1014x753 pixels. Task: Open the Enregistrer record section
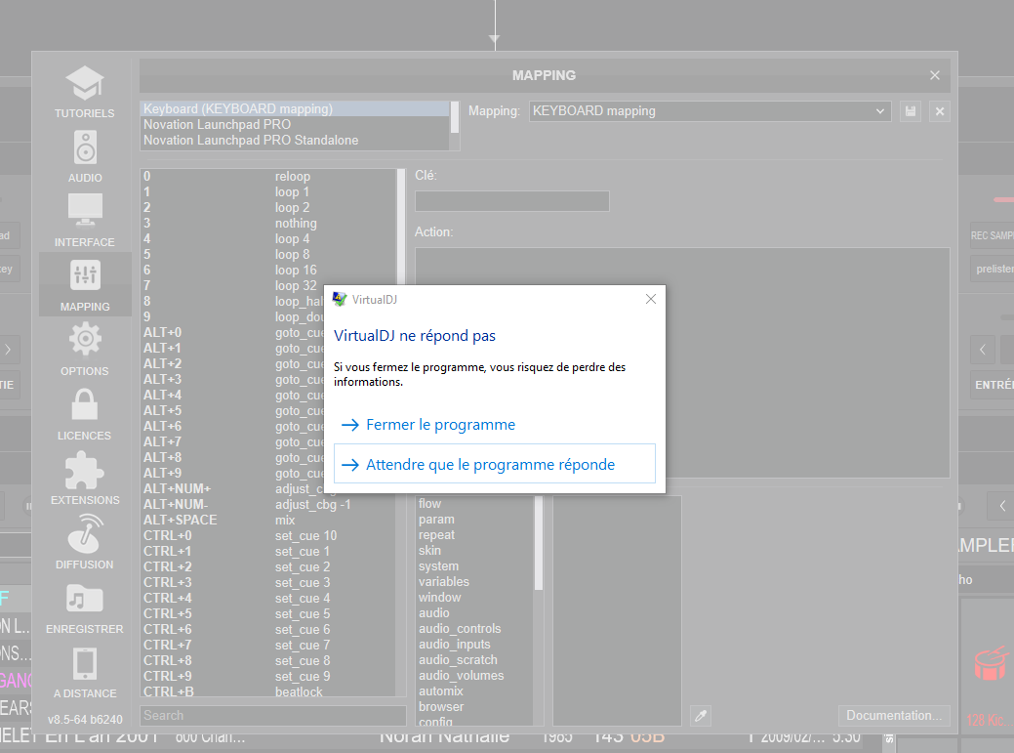pyautogui.click(x=85, y=607)
